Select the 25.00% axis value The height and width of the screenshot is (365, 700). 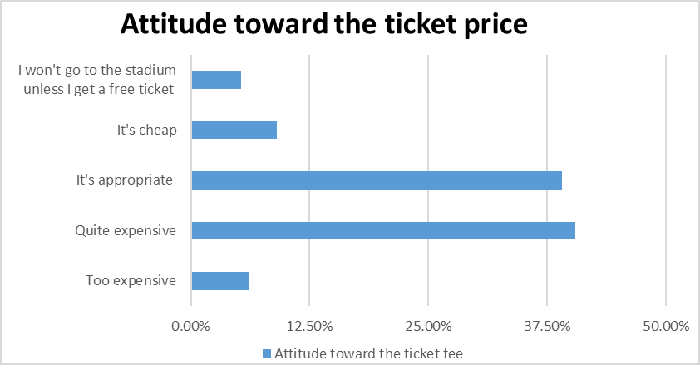click(x=428, y=326)
